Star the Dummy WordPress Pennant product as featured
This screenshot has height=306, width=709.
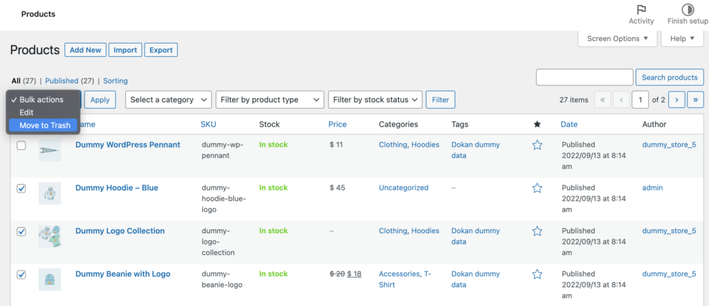coord(537,145)
